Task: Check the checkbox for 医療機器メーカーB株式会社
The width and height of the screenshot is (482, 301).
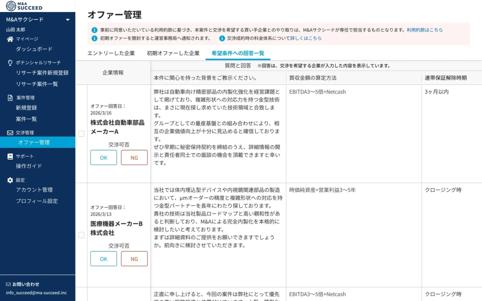Action: pyautogui.click(x=81, y=235)
